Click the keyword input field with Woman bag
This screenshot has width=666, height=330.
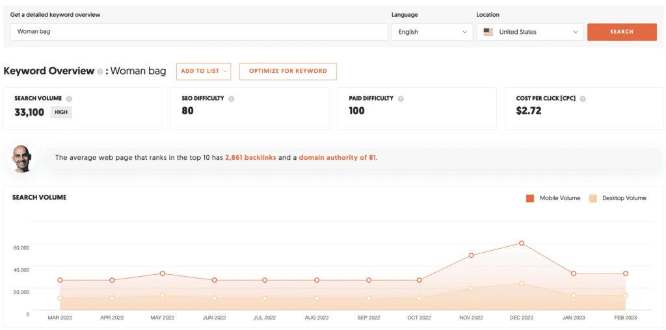[199, 32]
